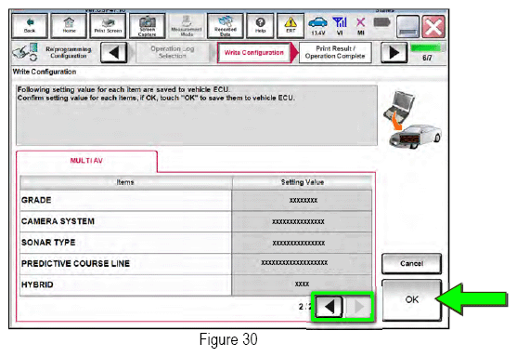Close the application with red X
517x357 pixels.
(433, 26)
